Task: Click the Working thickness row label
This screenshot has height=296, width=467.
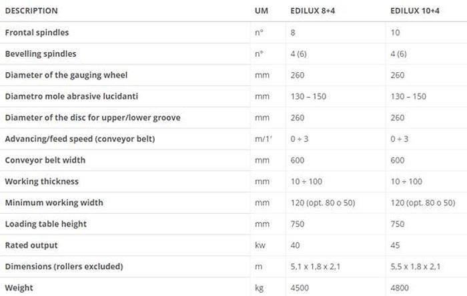Action: (41, 182)
